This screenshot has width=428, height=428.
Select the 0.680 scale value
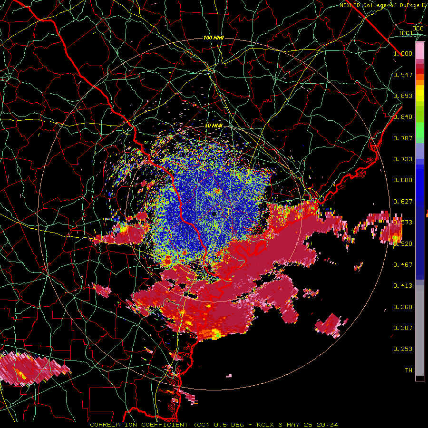coord(403,180)
